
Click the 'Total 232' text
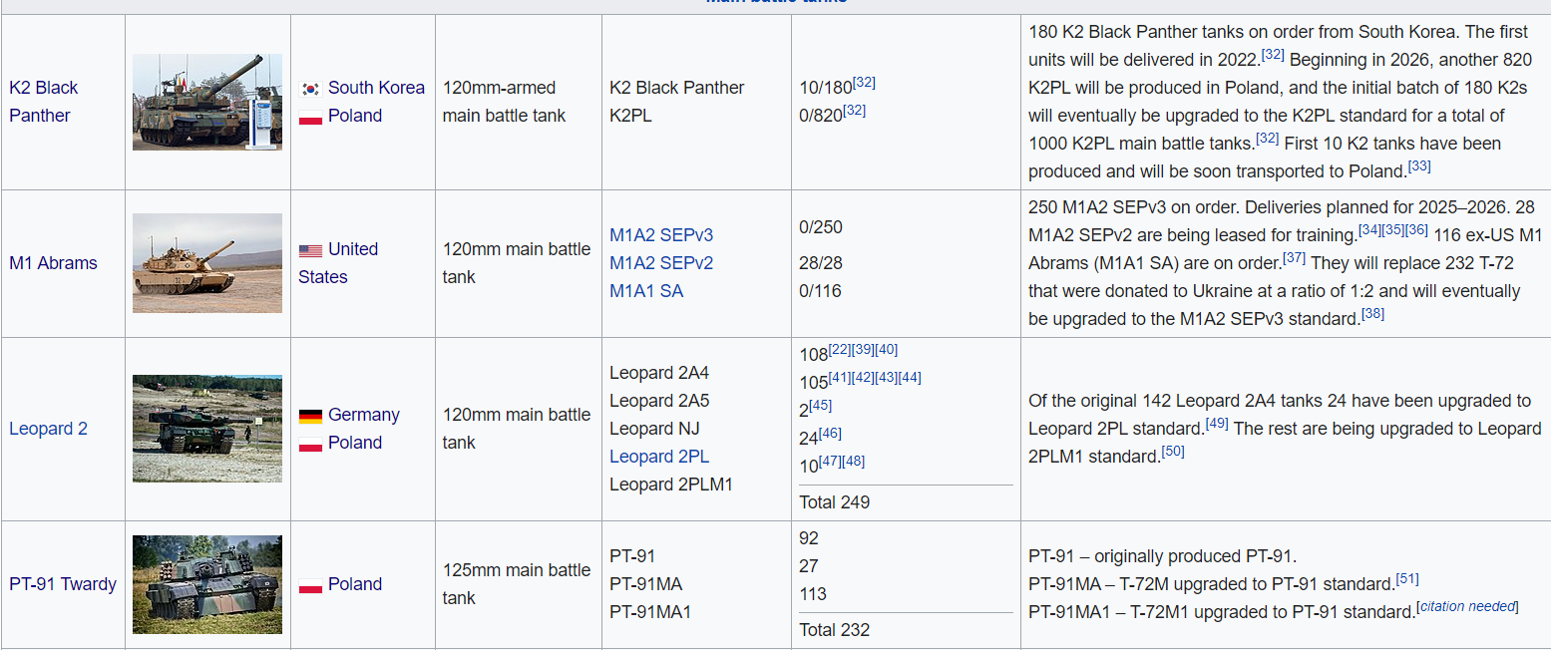click(x=835, y=630)
